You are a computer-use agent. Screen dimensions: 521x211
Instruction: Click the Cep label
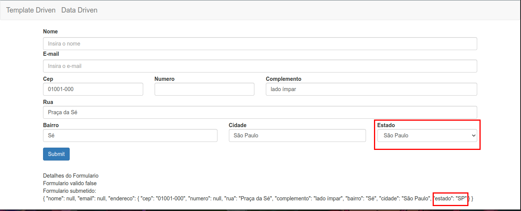click(48, 79)
